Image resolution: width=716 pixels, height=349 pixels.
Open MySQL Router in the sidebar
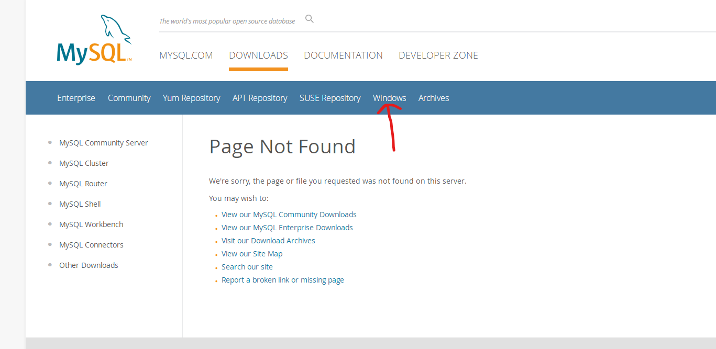tap(83, 184)
